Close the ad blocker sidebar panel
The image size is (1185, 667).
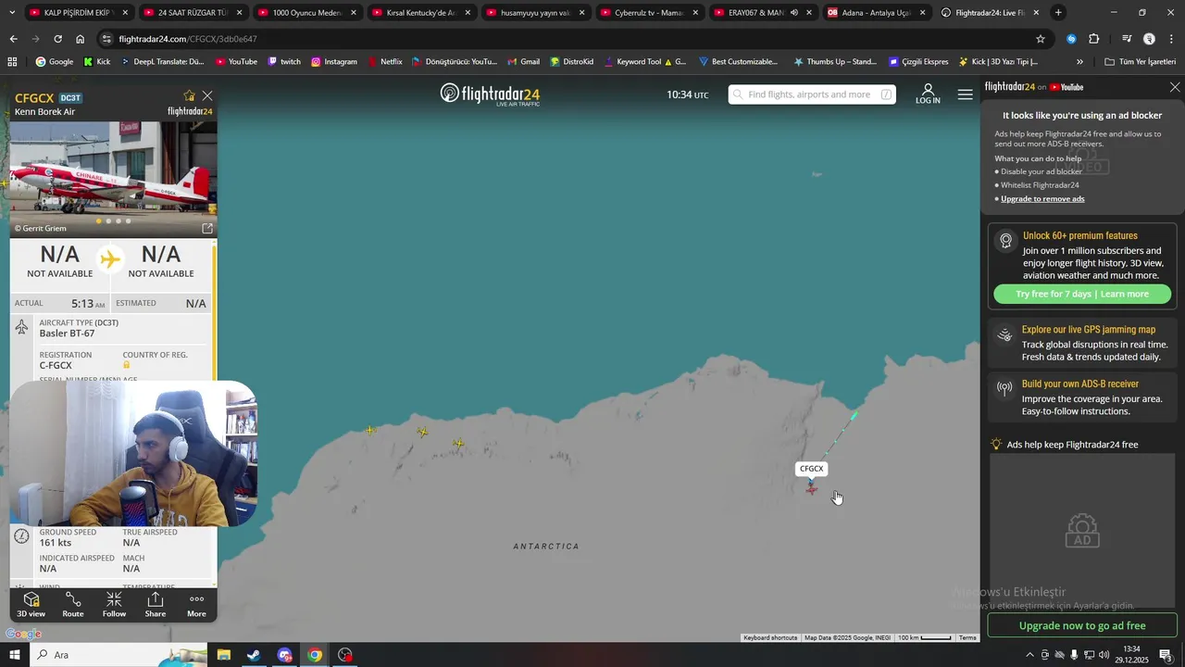point(1175,87)
